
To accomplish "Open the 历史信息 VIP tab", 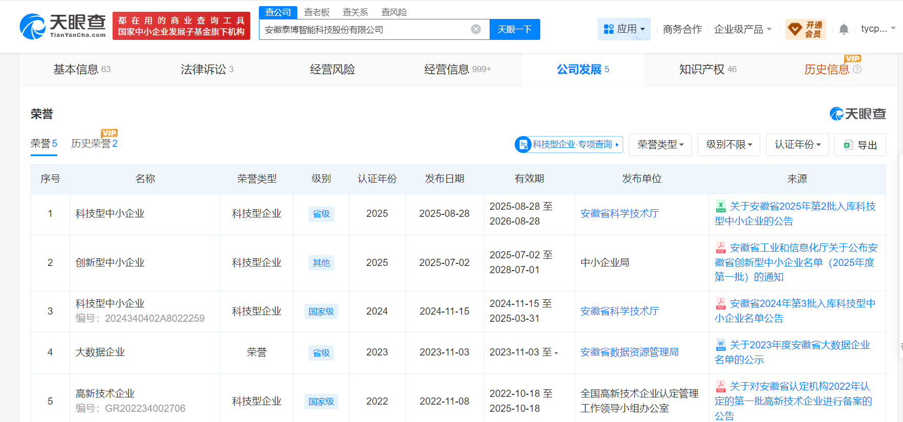I will [827, 69].
